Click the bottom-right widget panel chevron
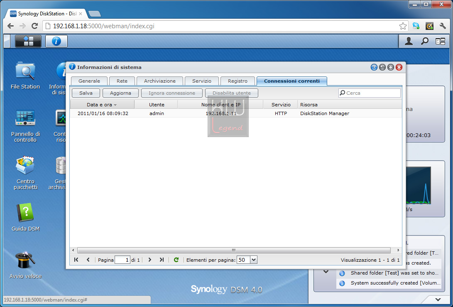This screenshot has height=307, width=453. tap(438, 300)
